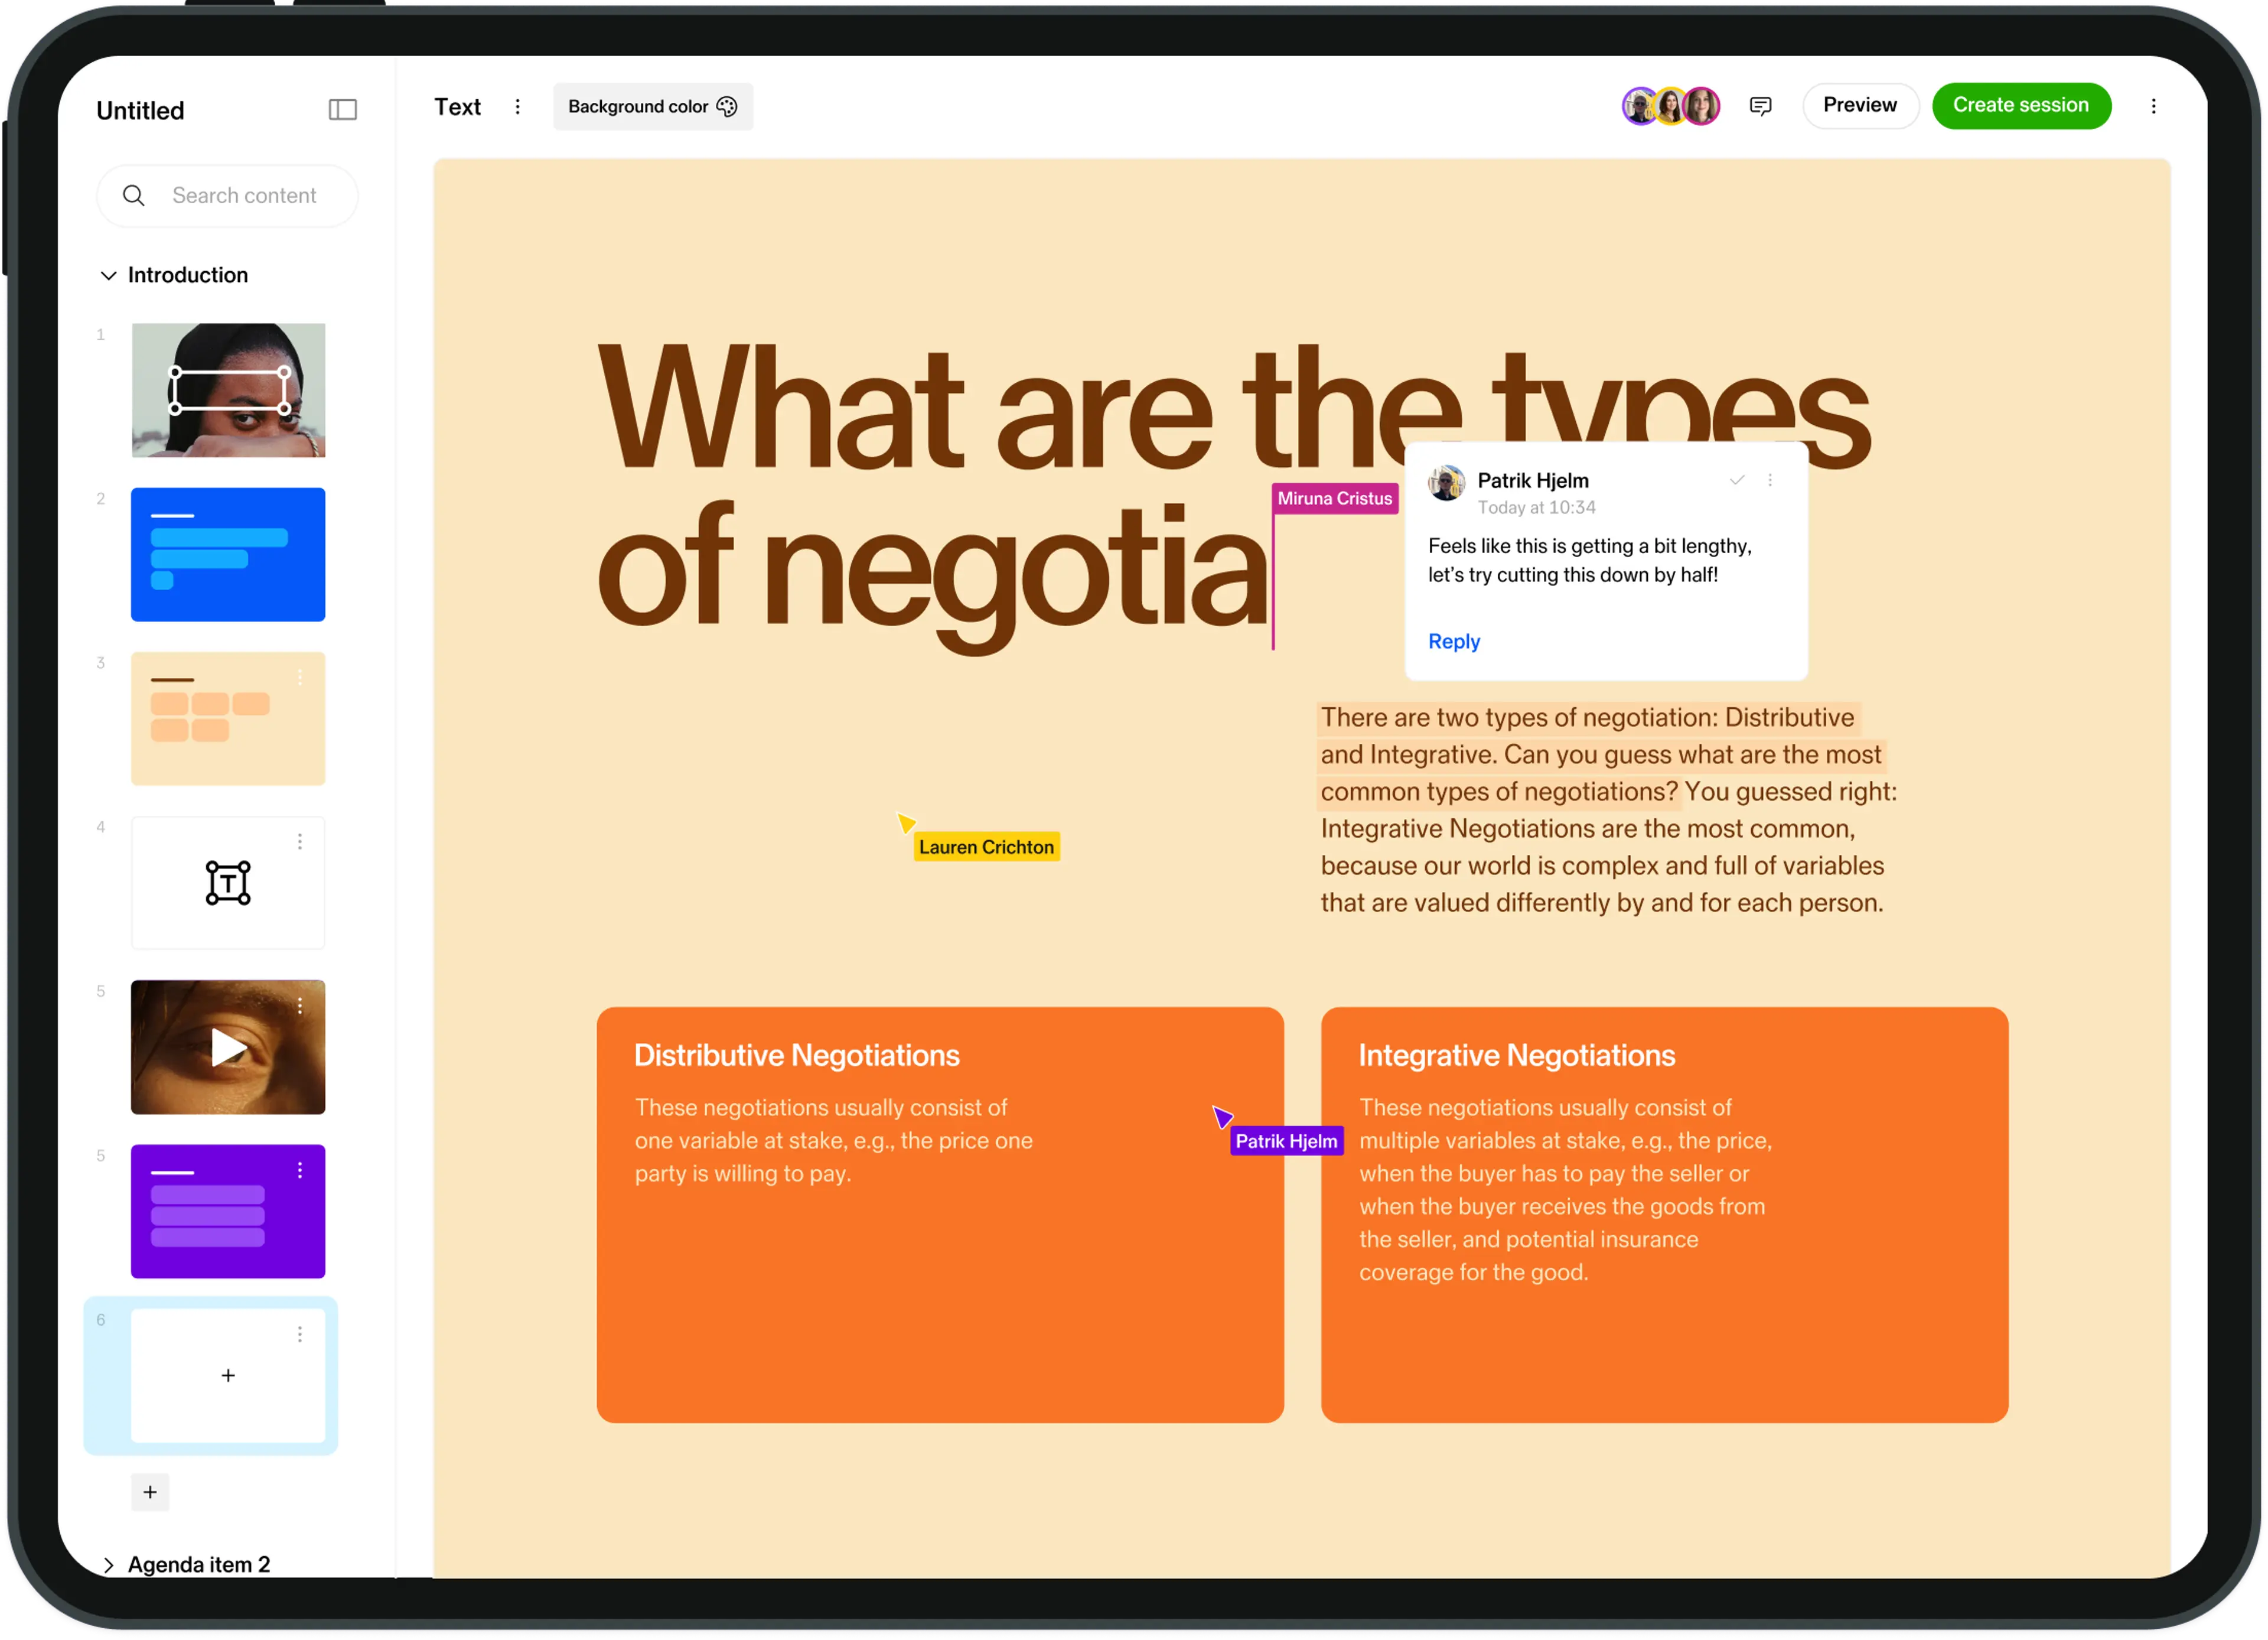Click plus button below slide list
Image resolution: width=2268 pixels, height=1640 pixels.
[x=150, y=1492]
